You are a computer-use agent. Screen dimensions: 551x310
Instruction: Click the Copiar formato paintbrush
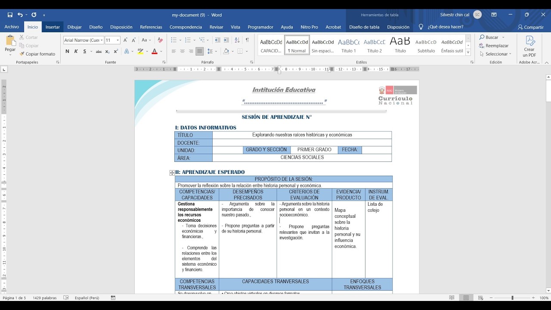[37, 54]
